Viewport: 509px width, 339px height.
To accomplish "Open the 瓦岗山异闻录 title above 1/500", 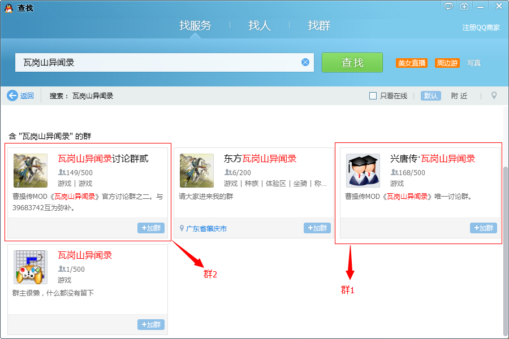I will click(85, 255).
